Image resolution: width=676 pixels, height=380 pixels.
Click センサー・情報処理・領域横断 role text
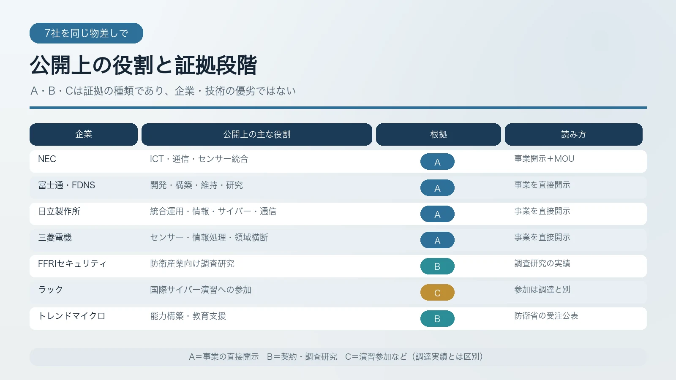tap(209, 237)
